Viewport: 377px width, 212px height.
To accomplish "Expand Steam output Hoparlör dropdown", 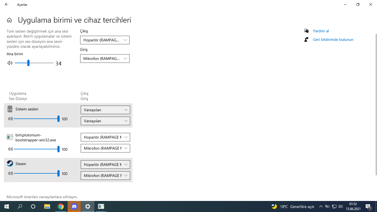I will (105, 165).
